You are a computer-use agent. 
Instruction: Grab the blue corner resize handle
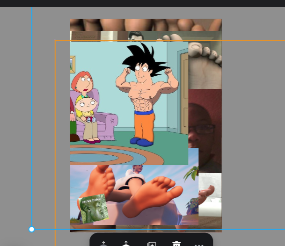click(32, 229)
